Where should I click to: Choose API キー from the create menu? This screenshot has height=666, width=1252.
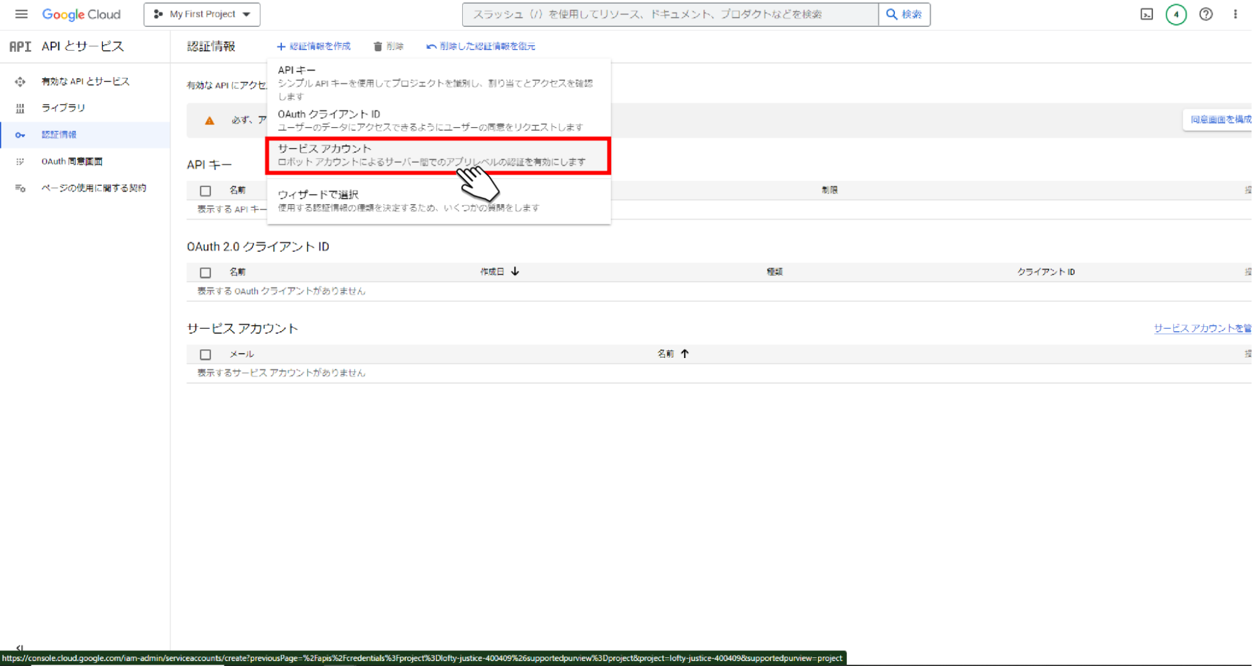tap(438, 83)
